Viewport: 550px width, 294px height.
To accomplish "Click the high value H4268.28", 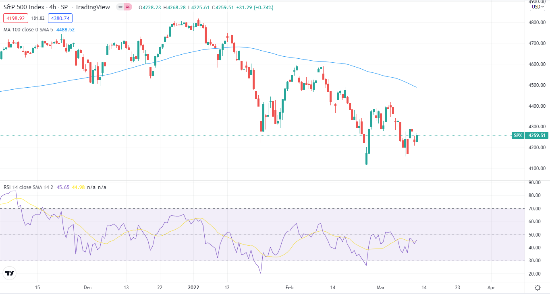I will (x=174, y=7).
